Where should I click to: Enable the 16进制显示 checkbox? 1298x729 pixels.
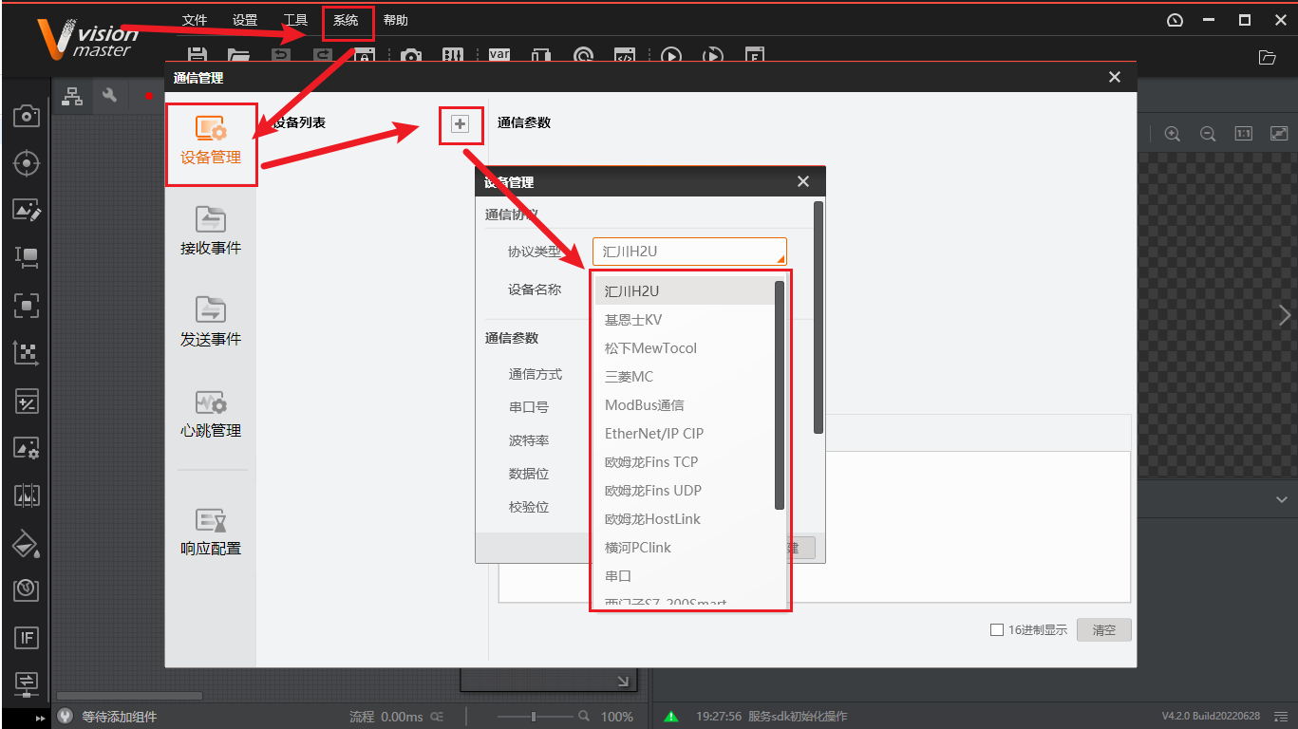click(996, 630)
